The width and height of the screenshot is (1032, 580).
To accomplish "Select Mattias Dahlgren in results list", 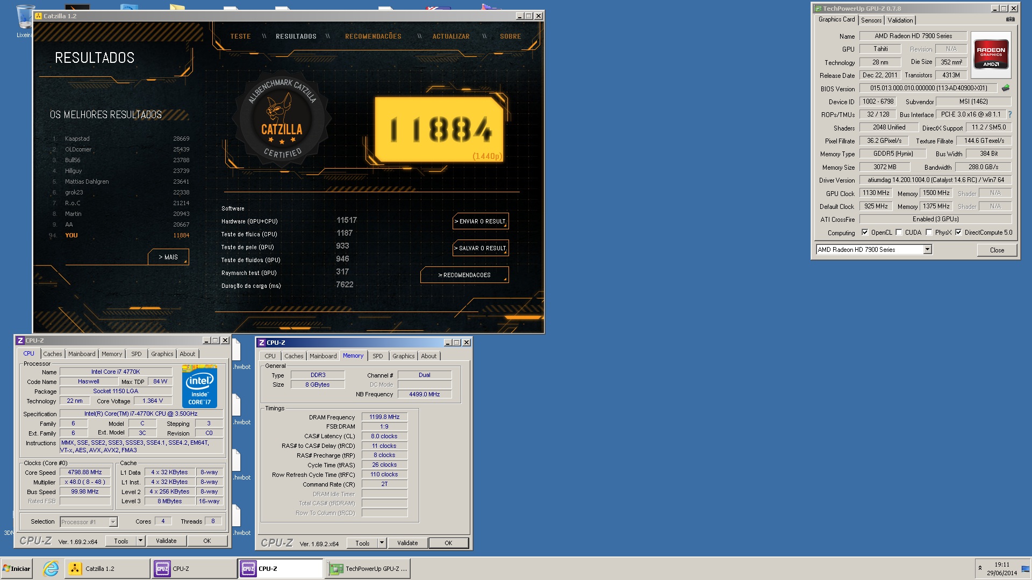I will point(119,182).
